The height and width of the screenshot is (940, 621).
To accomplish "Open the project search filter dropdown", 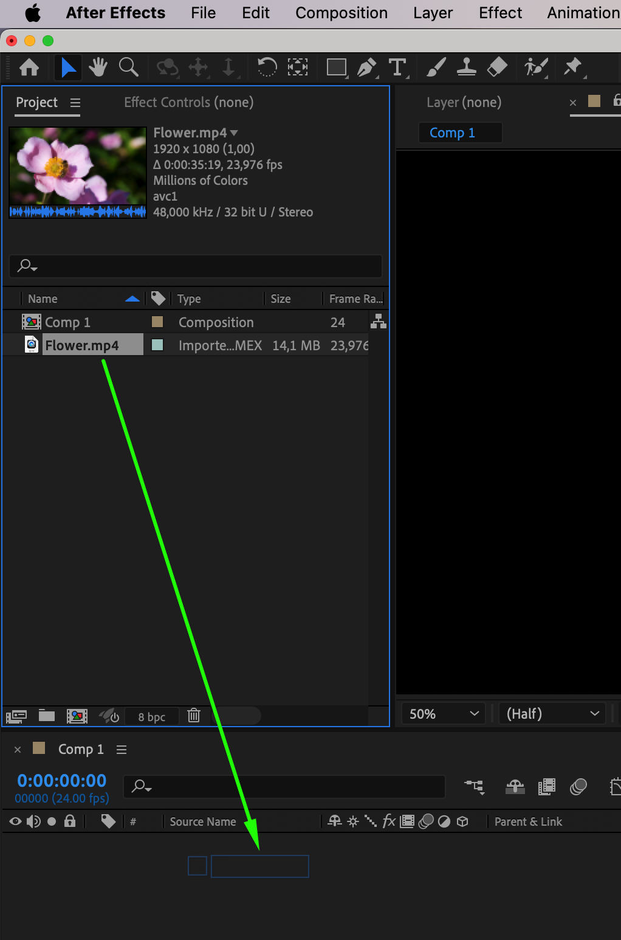I will 28,266.
